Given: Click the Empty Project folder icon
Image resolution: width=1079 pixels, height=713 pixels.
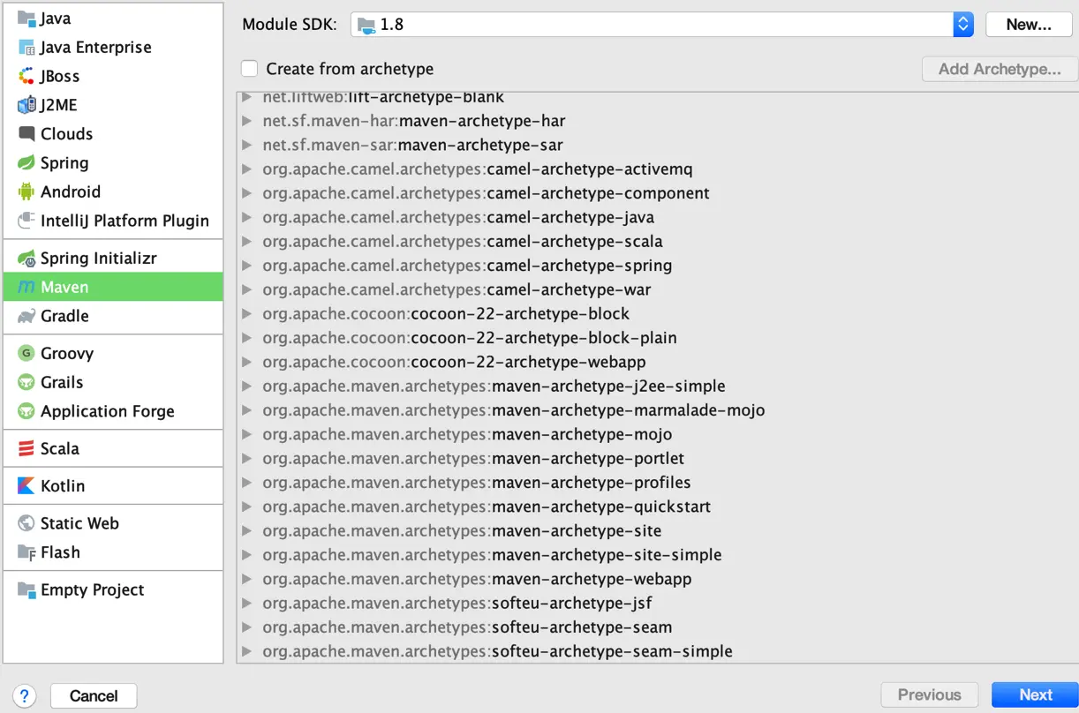Looking at the screenshot, I should pyautogui.click(x=26, y=590).
